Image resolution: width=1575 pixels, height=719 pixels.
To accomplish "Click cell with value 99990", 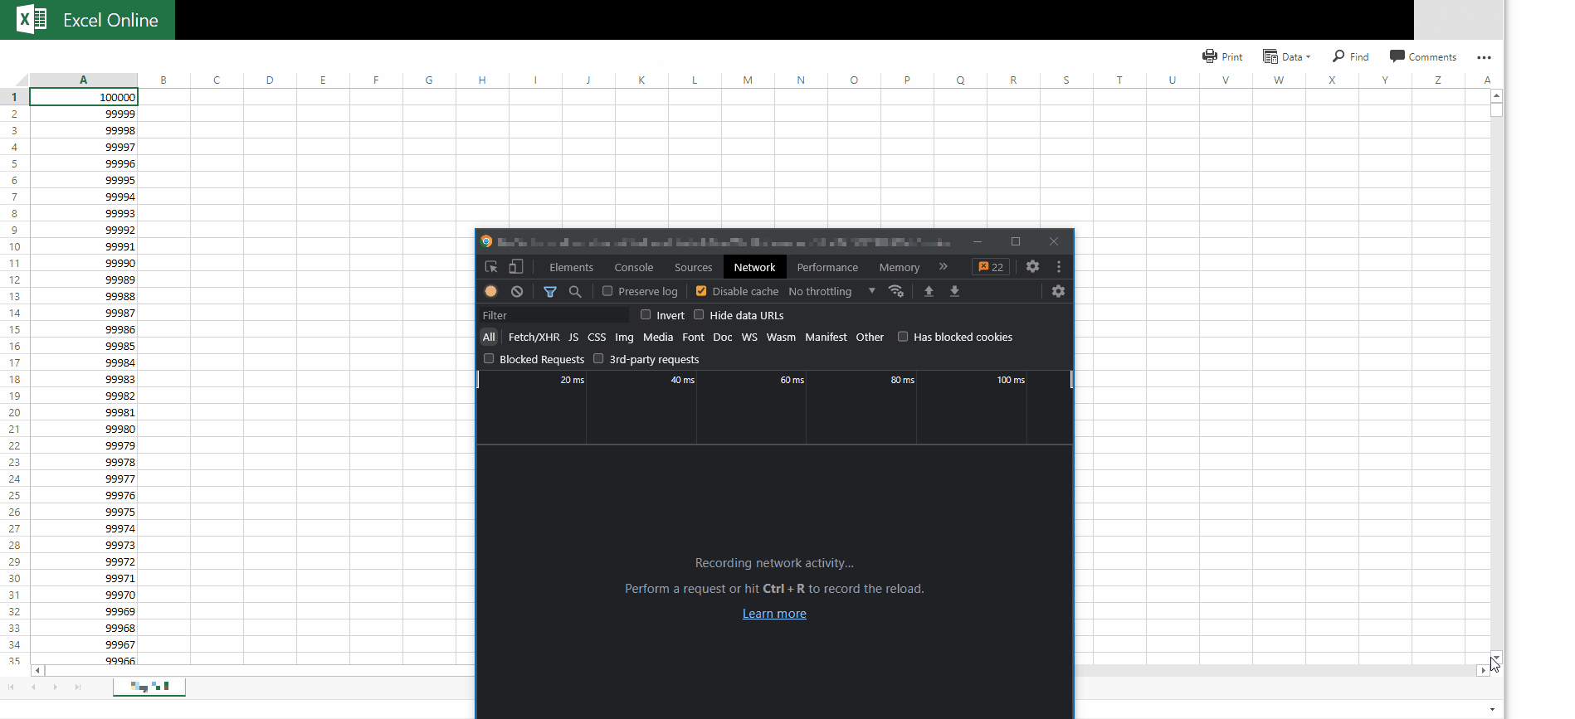I will [84, 263].
